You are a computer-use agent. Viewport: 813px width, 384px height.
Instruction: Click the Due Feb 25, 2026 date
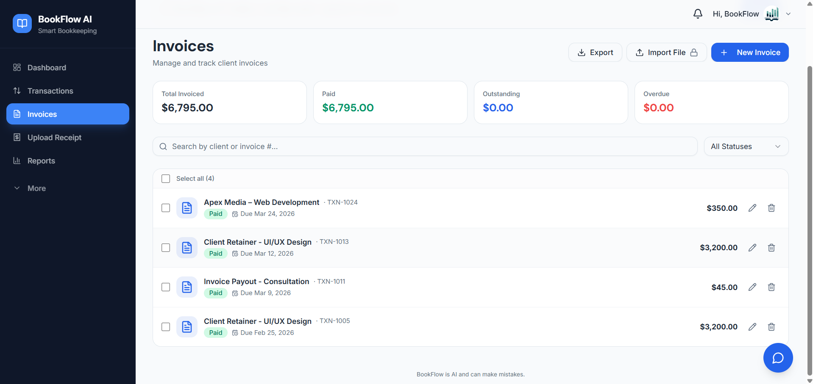(x=267, y=333)
